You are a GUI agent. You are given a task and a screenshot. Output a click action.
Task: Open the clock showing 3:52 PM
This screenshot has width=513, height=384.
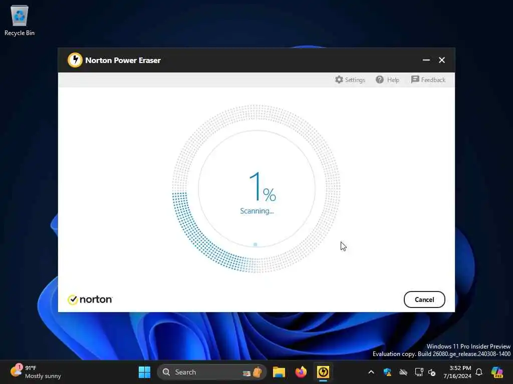coord(457,372)
